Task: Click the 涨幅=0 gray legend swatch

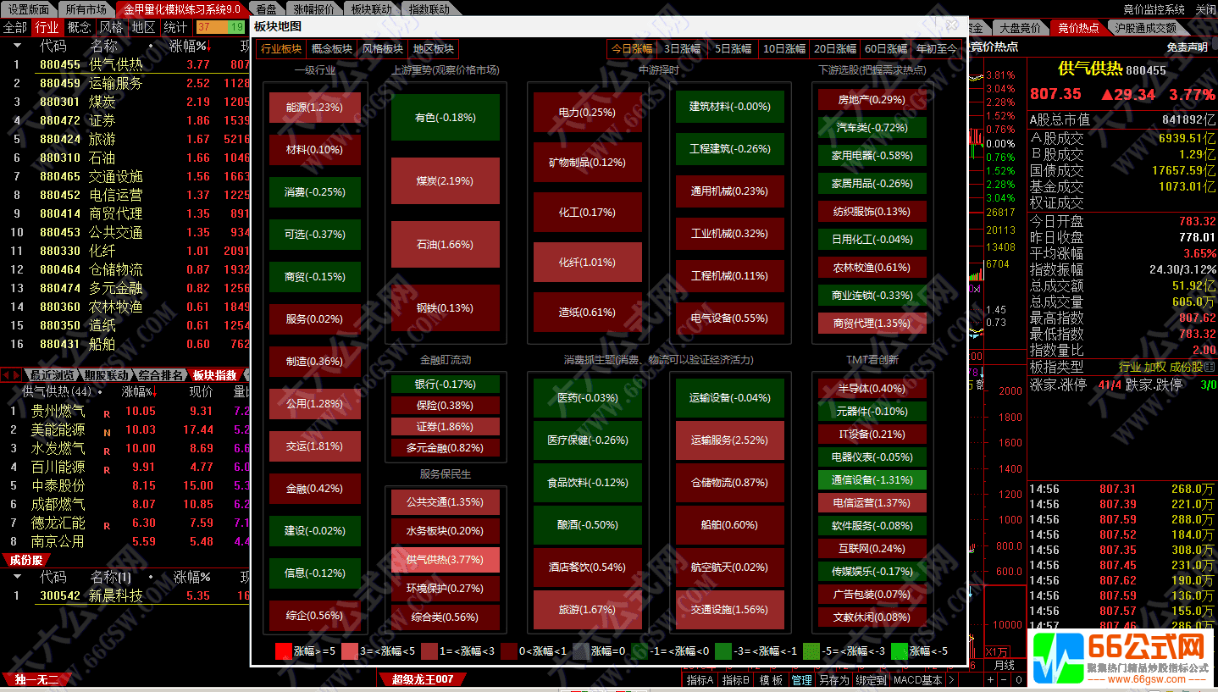Action: coord(581,651)
